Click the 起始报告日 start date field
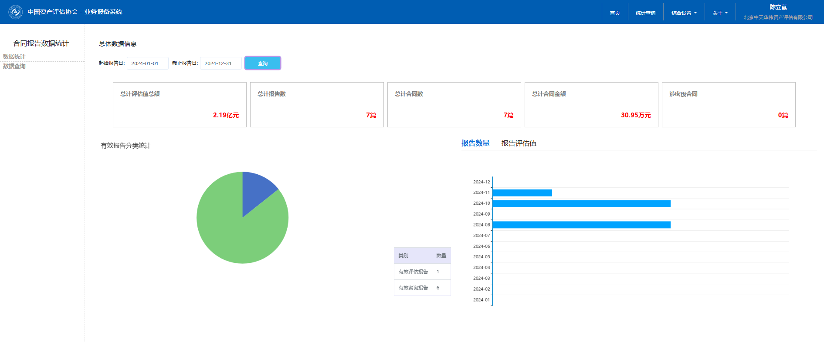The height and width of the screenshot is (342, 824). click(147, 63)
